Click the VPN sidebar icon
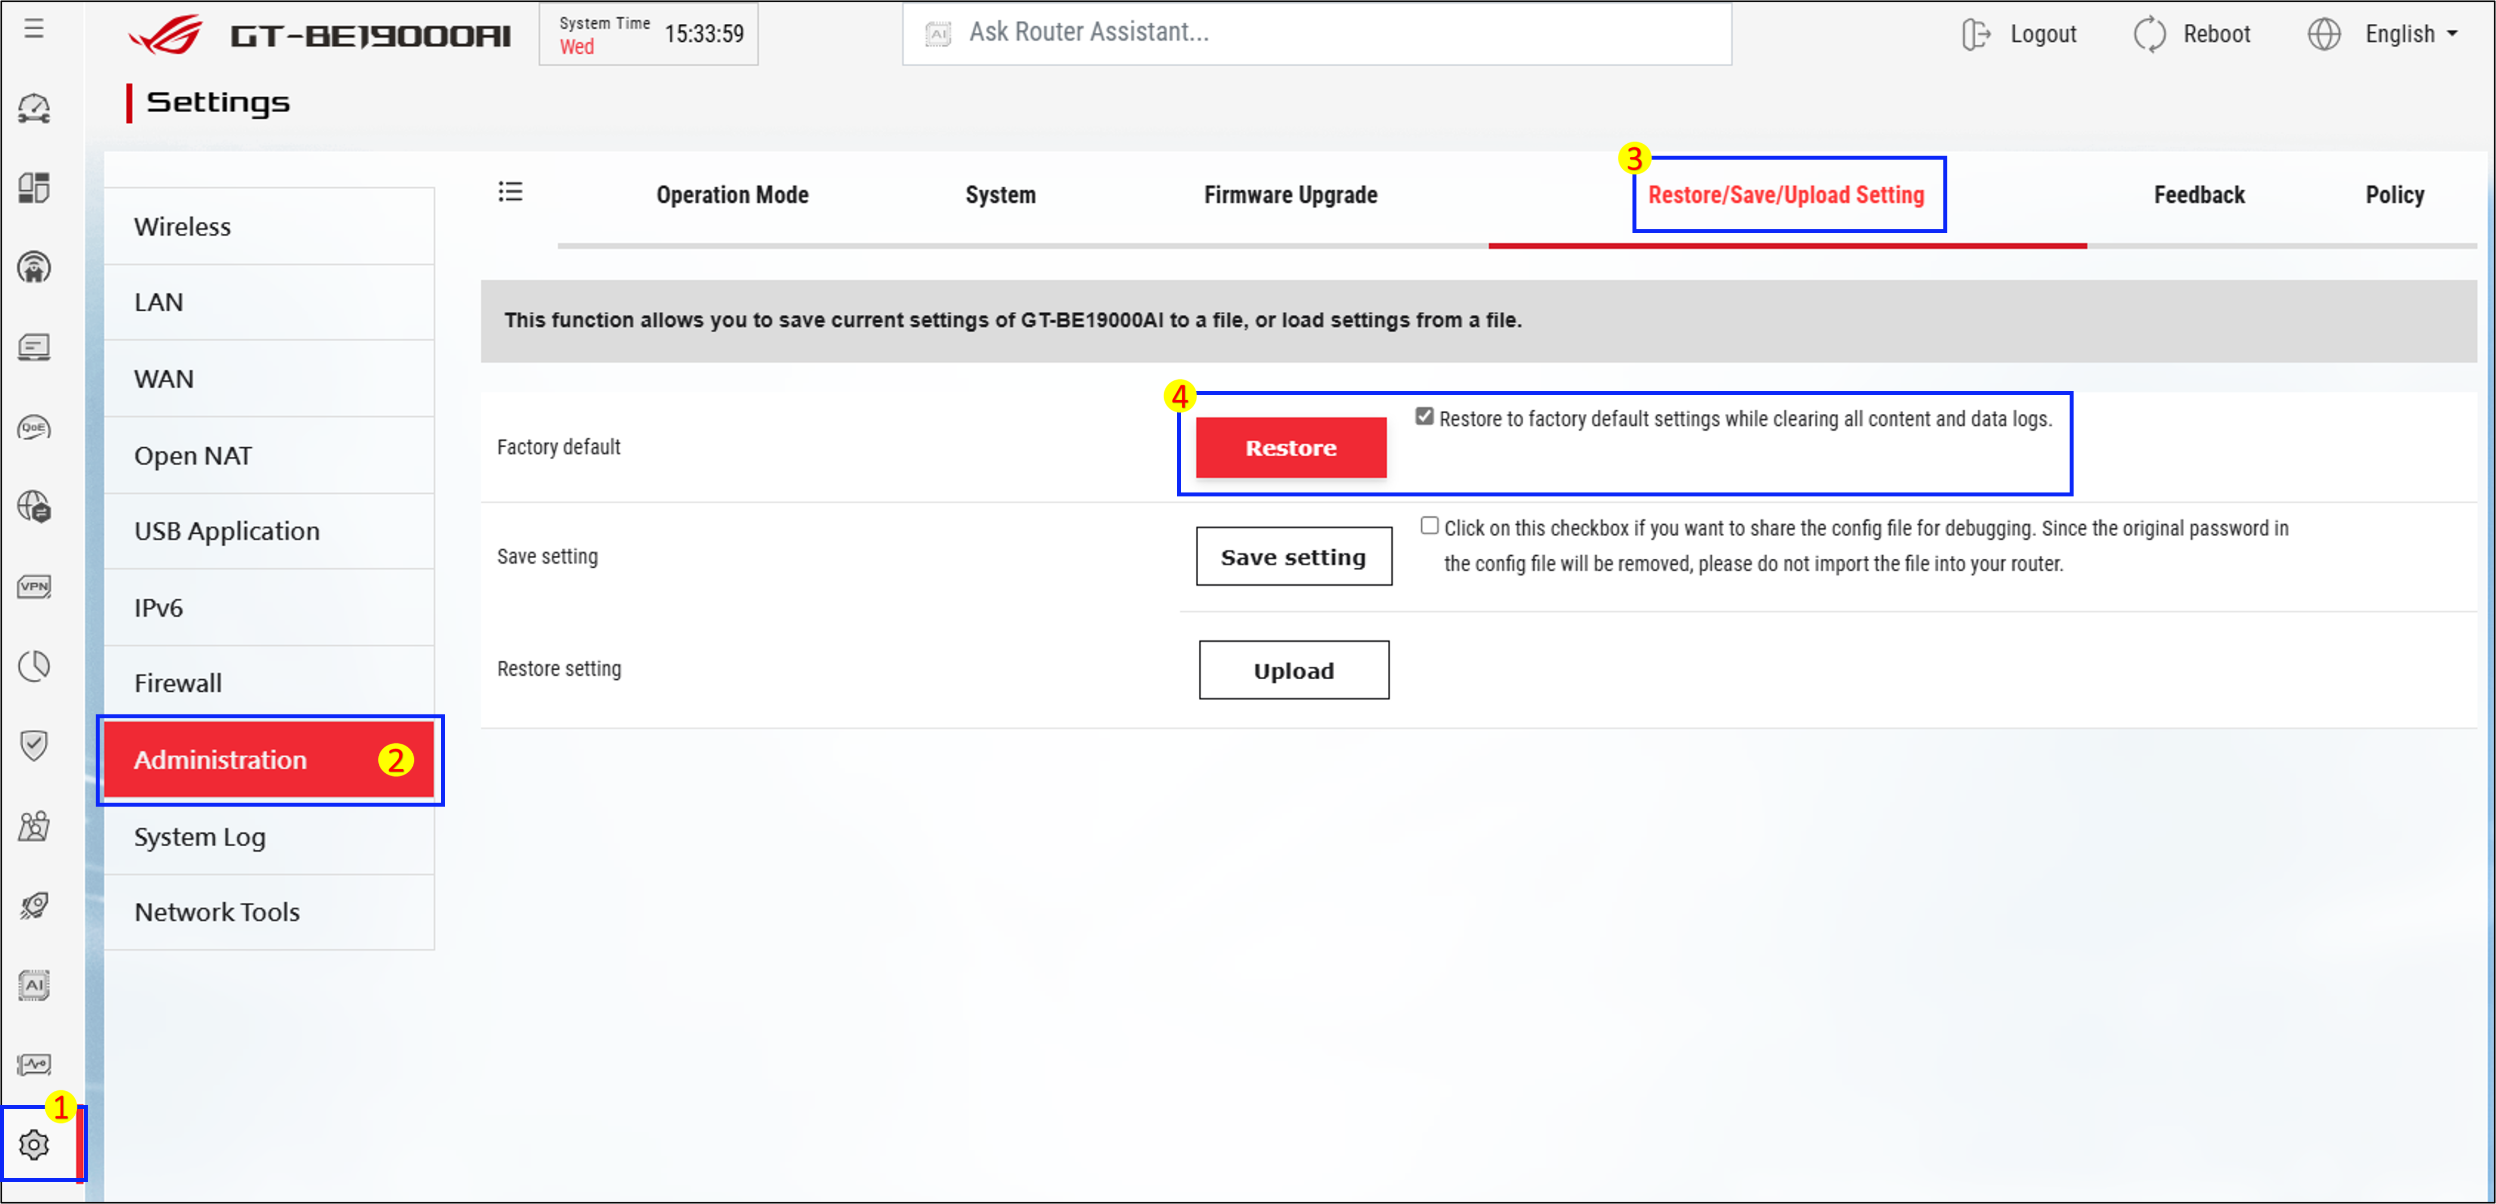Screen dimensions: 2496x1204 [34, 586]
